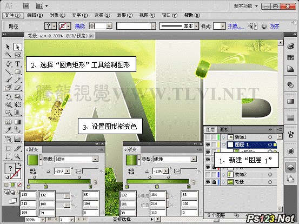Collapse the 图层 1 layer
This screenshot has width=299, height=224.
[224, 145]
